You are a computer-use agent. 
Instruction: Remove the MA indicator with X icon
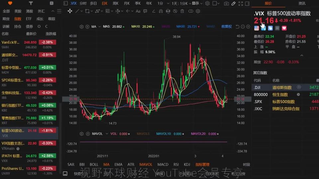87,27
